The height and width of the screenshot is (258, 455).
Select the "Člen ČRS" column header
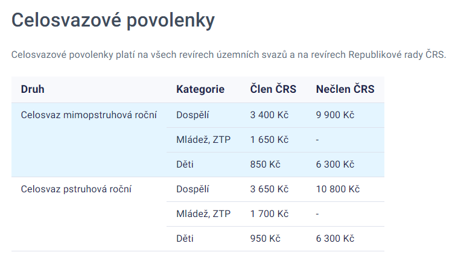273,89
